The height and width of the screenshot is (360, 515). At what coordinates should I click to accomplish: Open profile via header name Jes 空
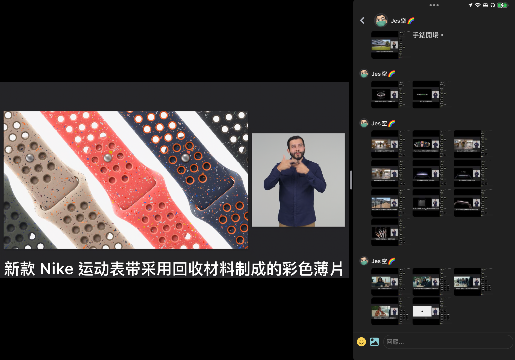tap(403, 21)
